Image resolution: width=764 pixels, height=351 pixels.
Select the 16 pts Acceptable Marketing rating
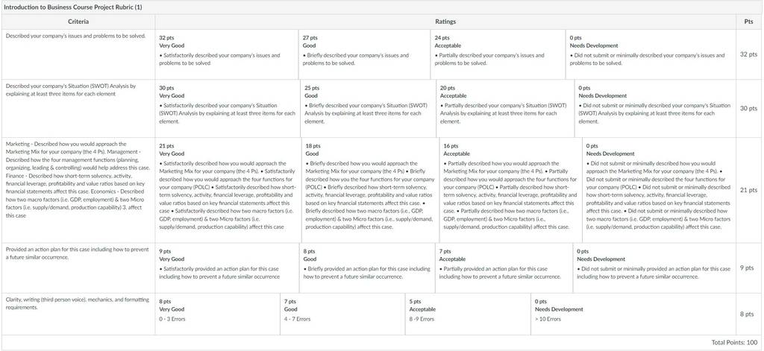coord(510,190)
